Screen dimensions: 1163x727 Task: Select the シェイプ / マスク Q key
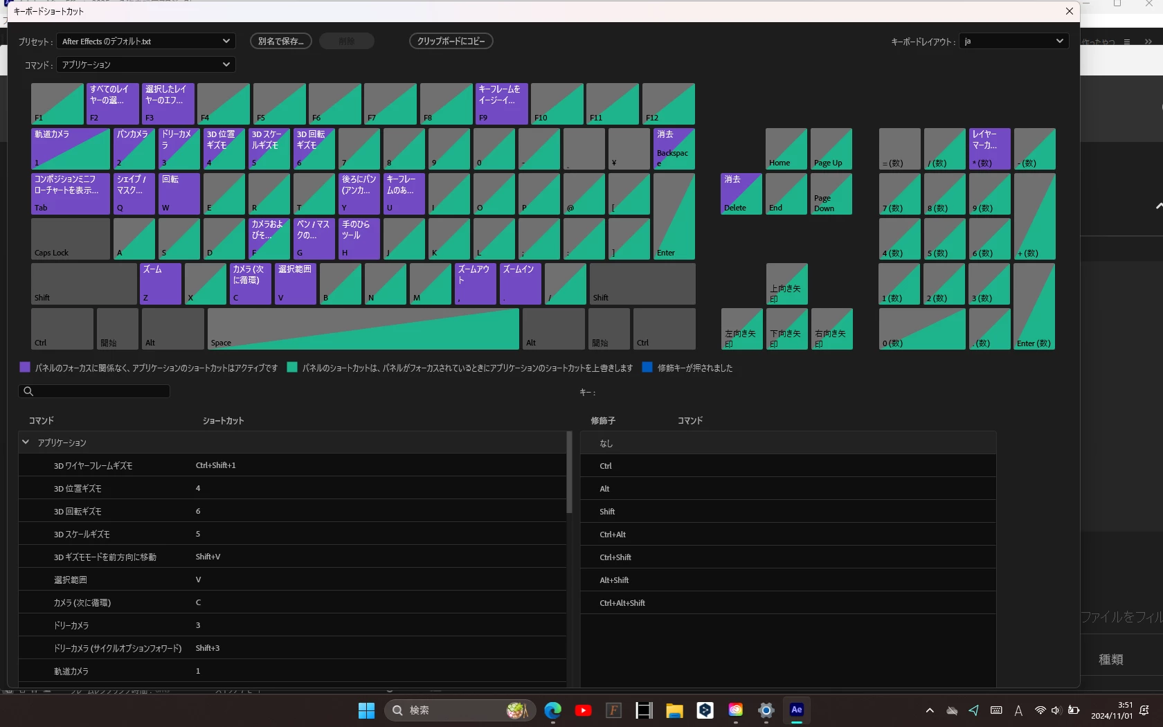[134, 194]
